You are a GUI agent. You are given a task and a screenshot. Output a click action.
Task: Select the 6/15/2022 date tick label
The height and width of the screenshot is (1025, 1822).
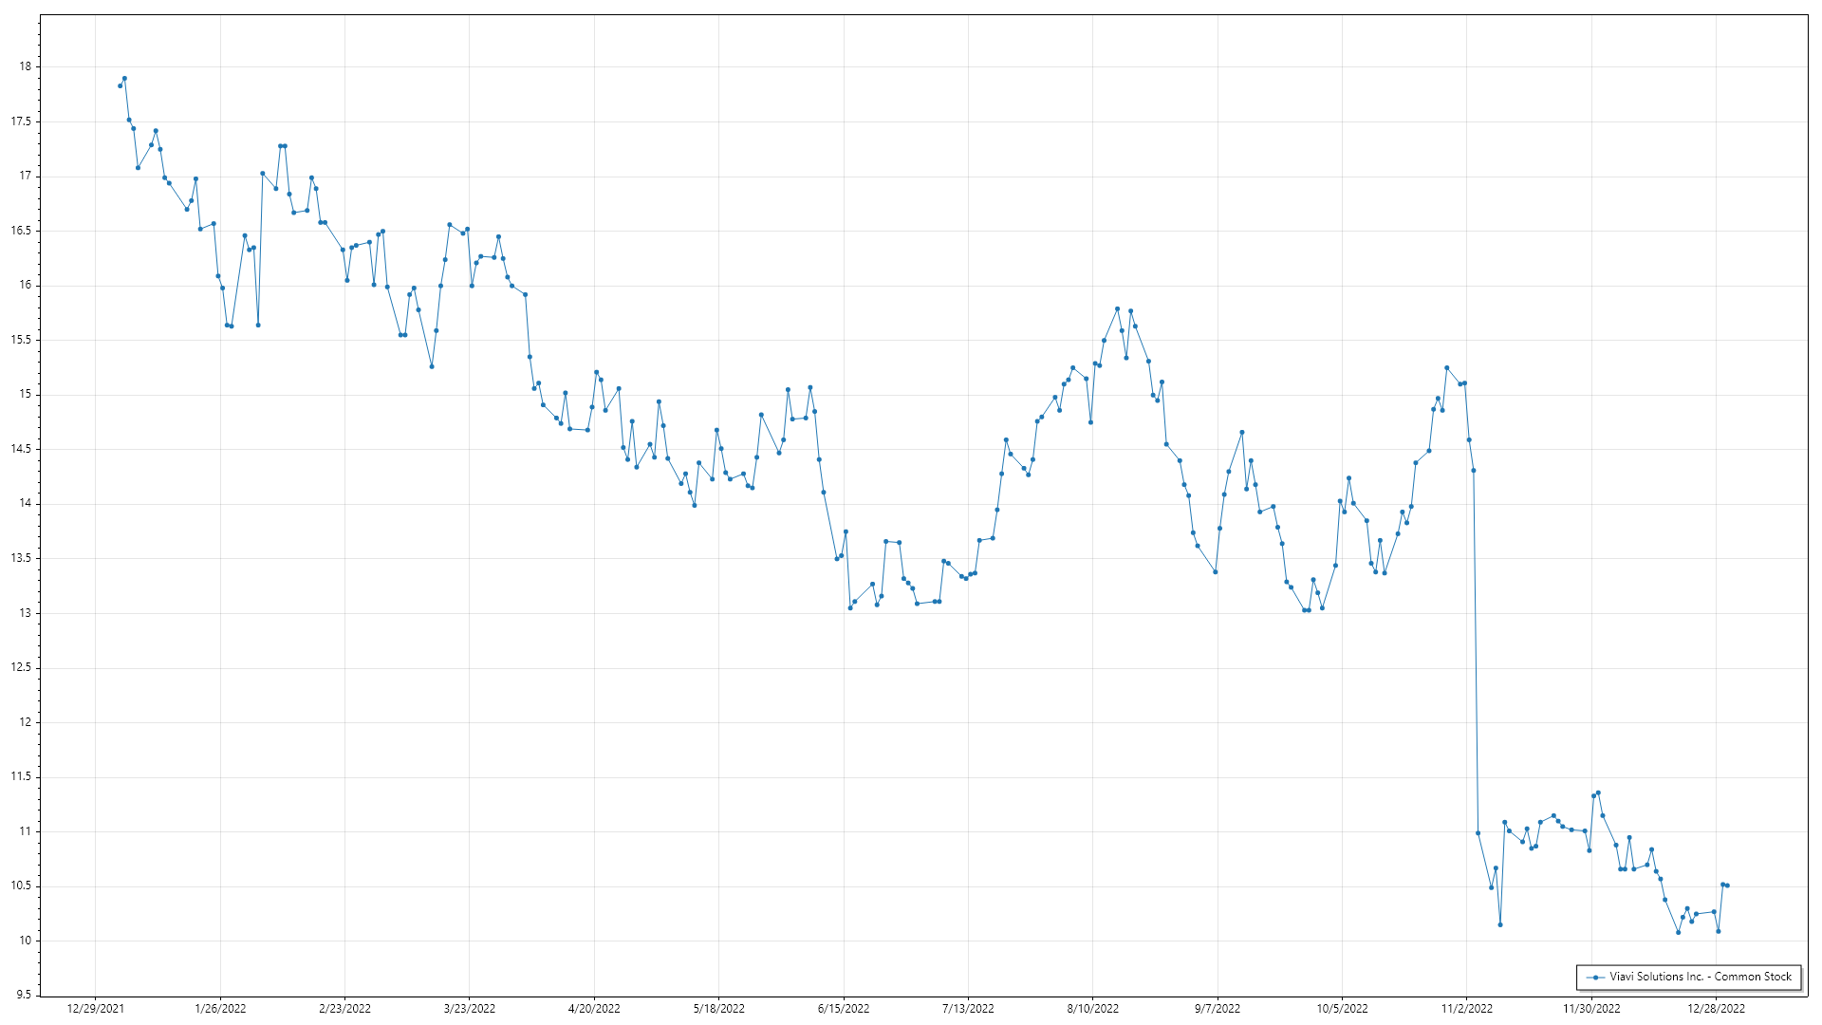pos(844,1009)
